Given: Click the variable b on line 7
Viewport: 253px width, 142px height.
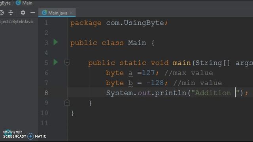Looking at the screenshot, I should 130,83.
